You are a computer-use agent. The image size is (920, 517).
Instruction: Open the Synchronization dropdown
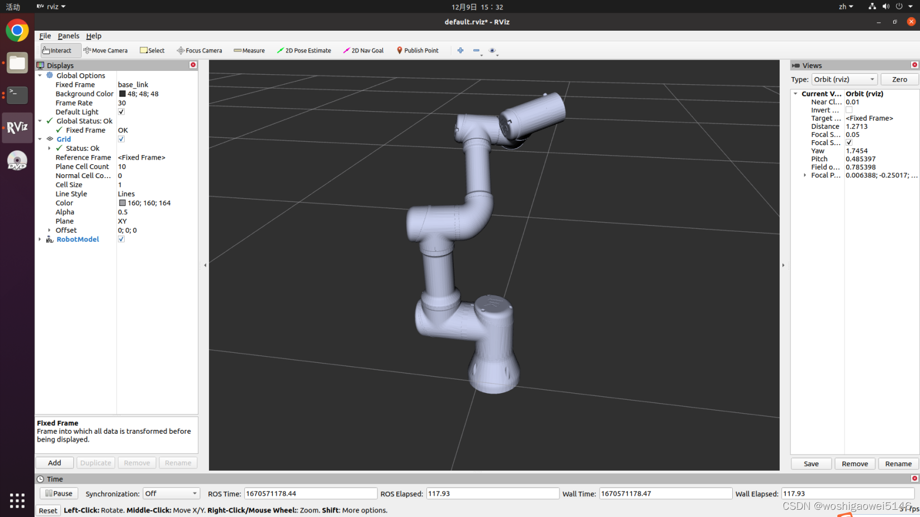[x=171, y=494]
